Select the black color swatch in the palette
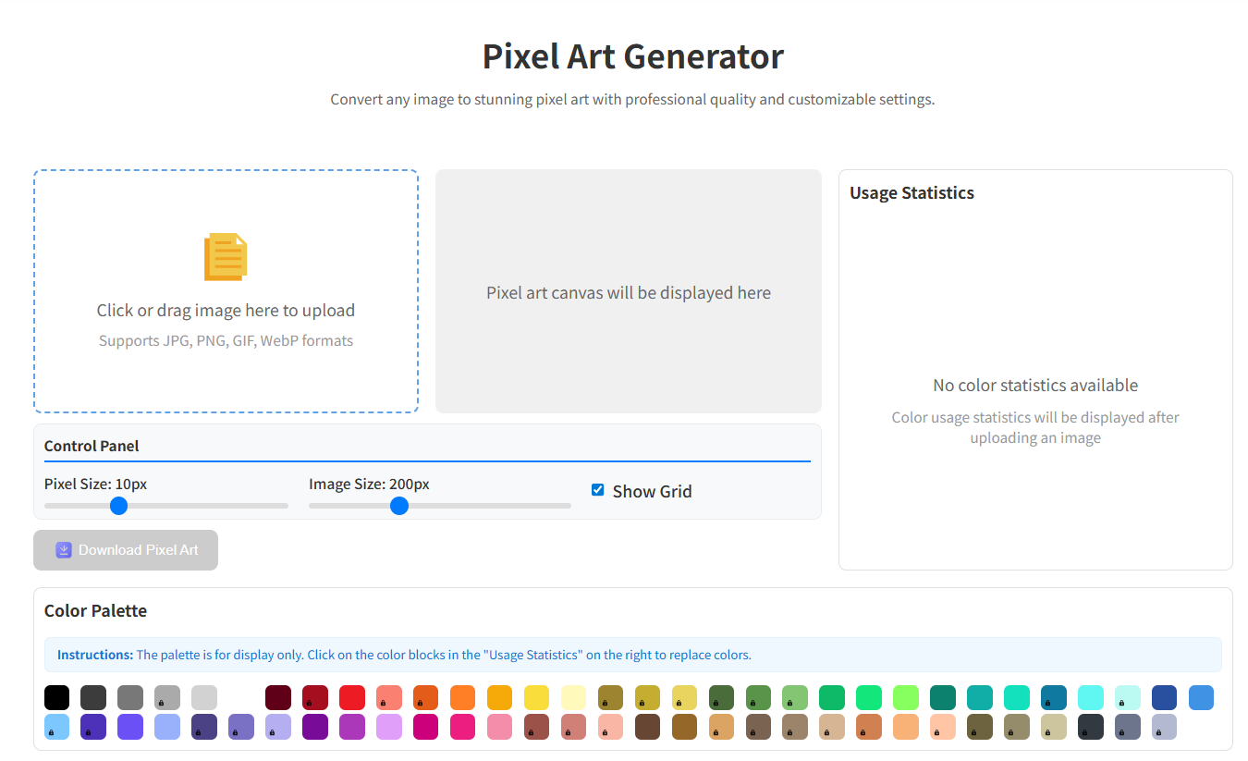The image size is (1248, 761). [x=56, y=697]
